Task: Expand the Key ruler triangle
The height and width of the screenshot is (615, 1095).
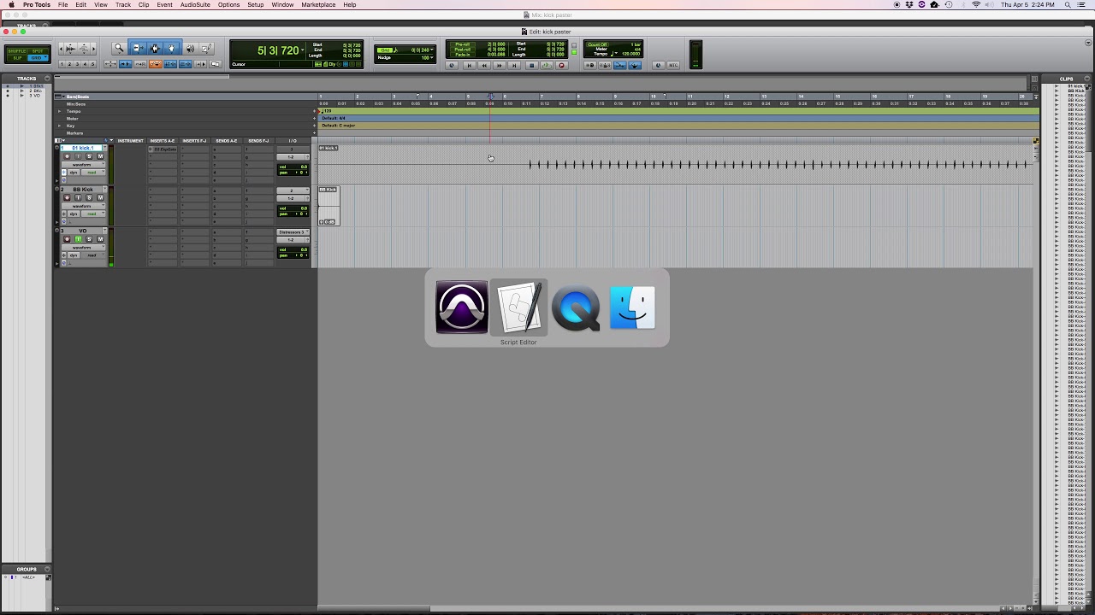Action: pos(59,126)
